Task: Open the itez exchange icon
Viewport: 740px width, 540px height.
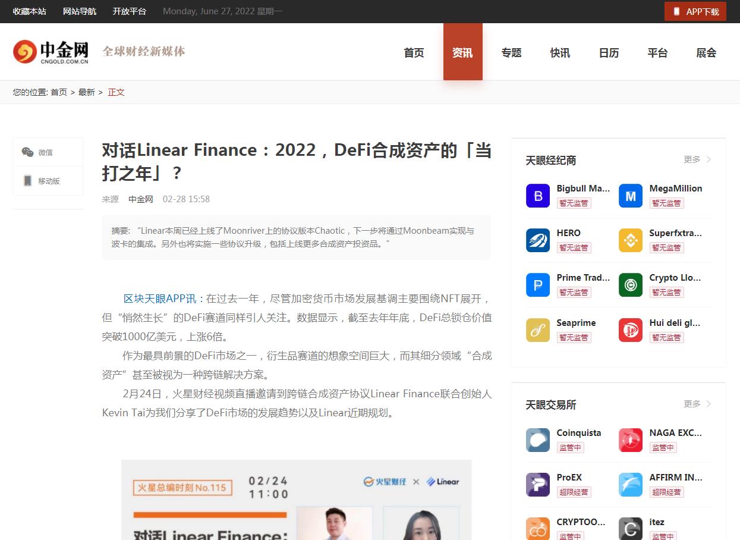Action: tap(631, 529)
